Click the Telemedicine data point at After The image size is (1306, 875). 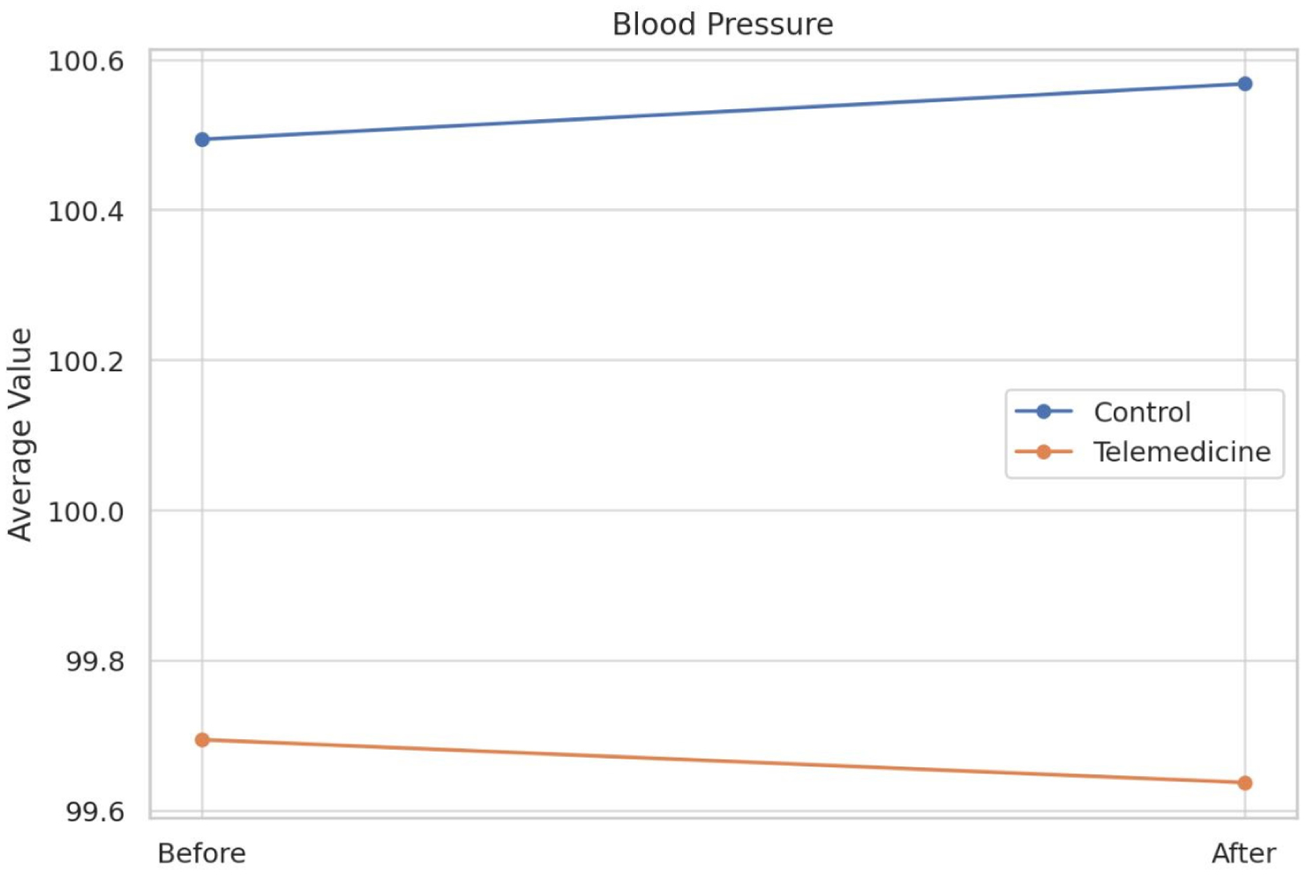tap(1245, 783)
